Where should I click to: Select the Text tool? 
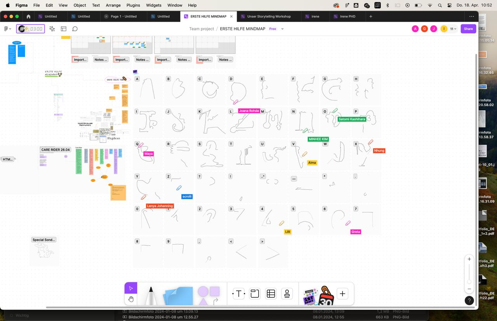pyautogui.click(x=238, y=294)
